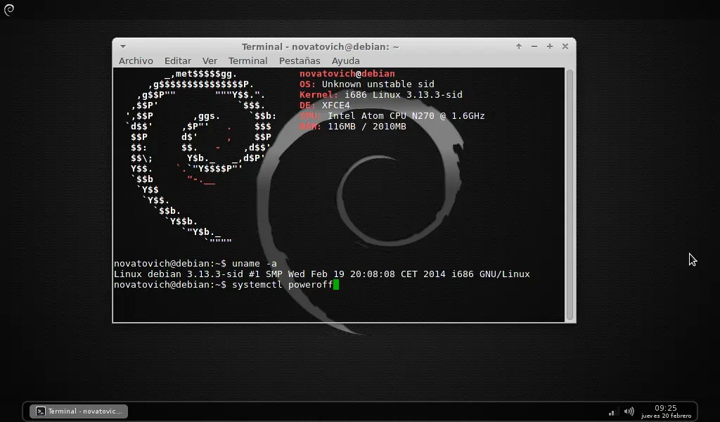Click the volume speaker tray icon
Image resolution: width=720 pixels, height=422 pixels.
coord(629,411)
